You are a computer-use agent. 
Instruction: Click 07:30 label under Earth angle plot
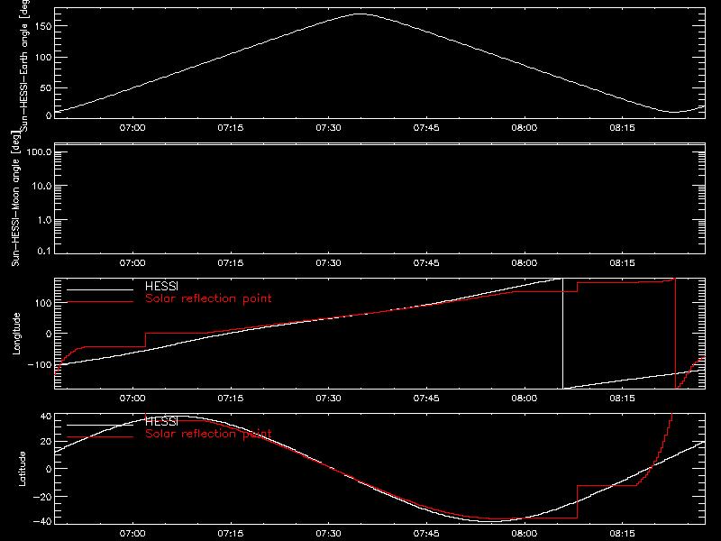tap(328, 128)
